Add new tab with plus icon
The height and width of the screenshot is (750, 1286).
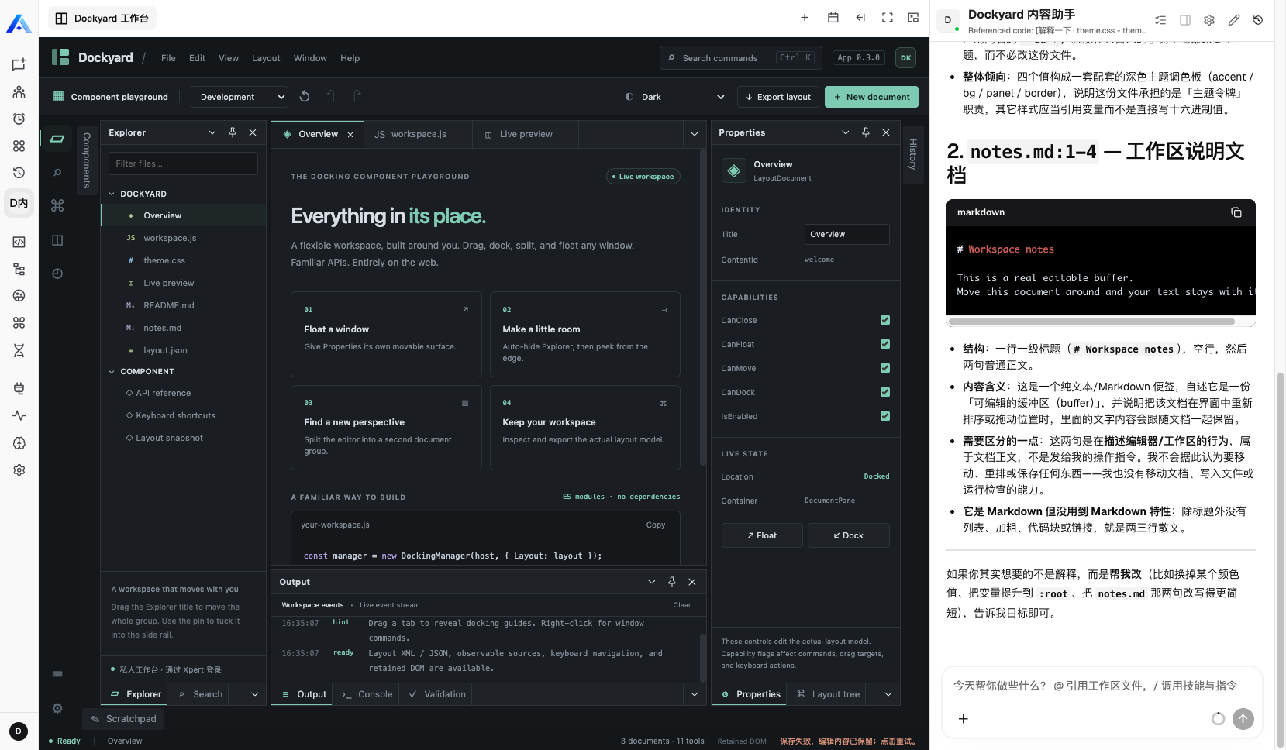coord(805,17)
